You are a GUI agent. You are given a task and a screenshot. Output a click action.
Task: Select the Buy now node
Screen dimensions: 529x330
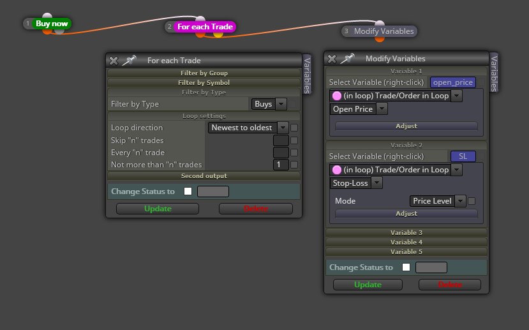click(x=52, y=24)
